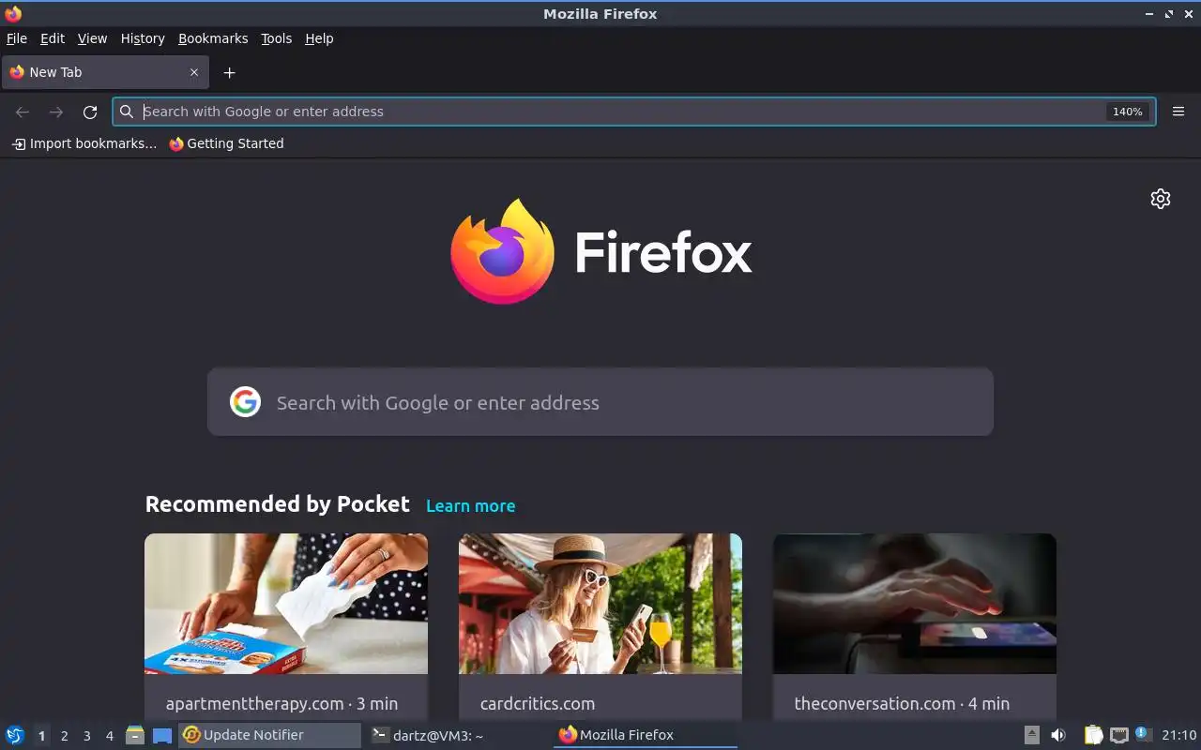Open the apartmenttherapy.com article thumbnail

286,604
